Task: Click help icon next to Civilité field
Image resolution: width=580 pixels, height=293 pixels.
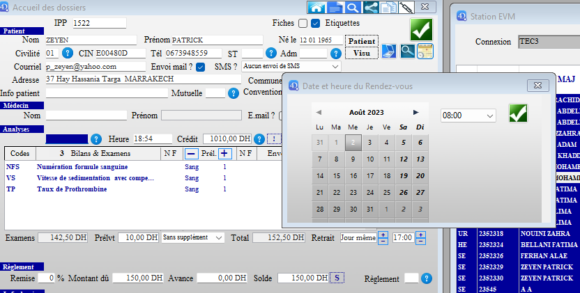Action: pyautogui.click(x=67, y=53)
